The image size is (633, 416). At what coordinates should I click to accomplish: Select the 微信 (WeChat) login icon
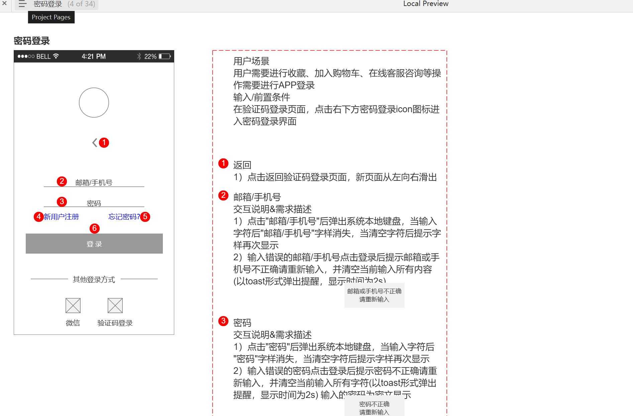tap(73, 305)
